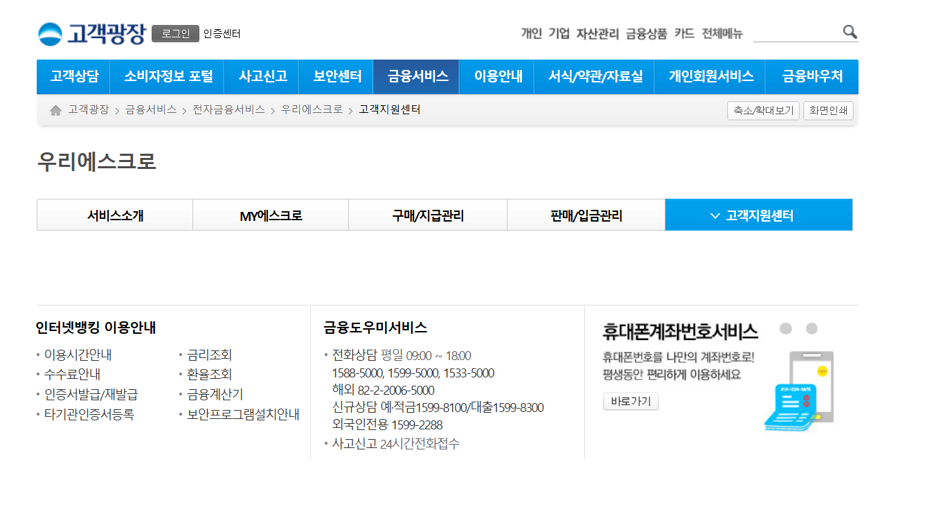This screenshot has width=934, height=509.
Task: Open the 개인 top link
Action: pos(531,33)
